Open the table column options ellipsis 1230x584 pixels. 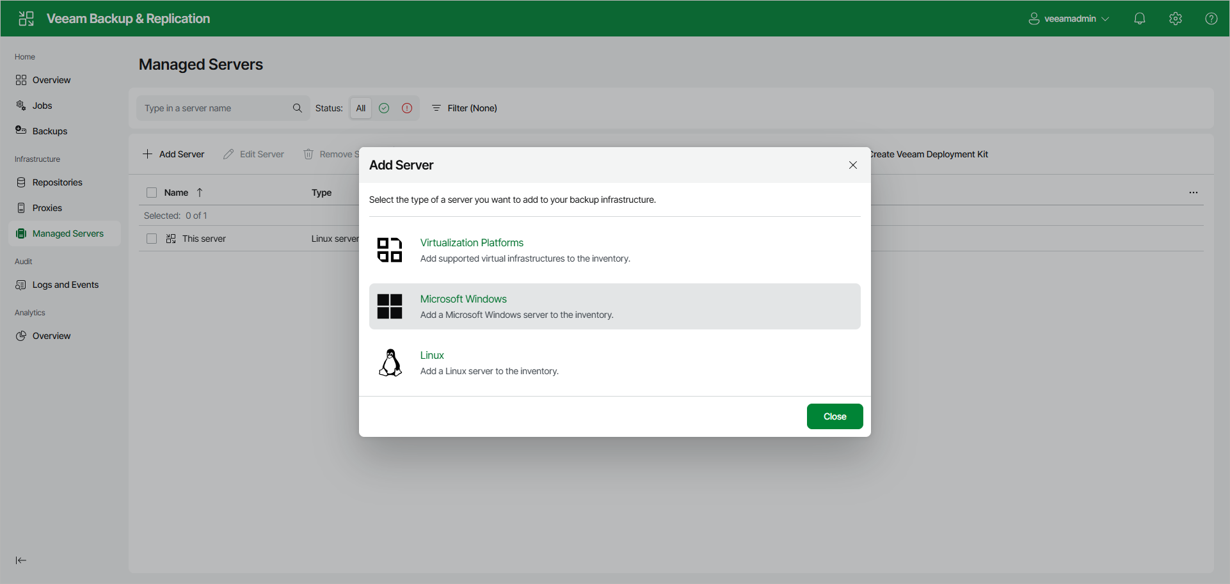(1194, 193)
